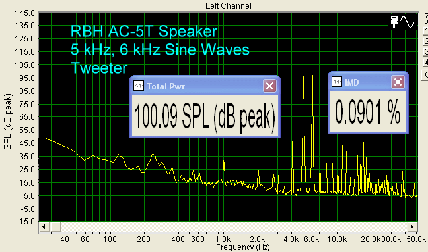Click the Frequency (Hz) axis label

click(242, 247)
